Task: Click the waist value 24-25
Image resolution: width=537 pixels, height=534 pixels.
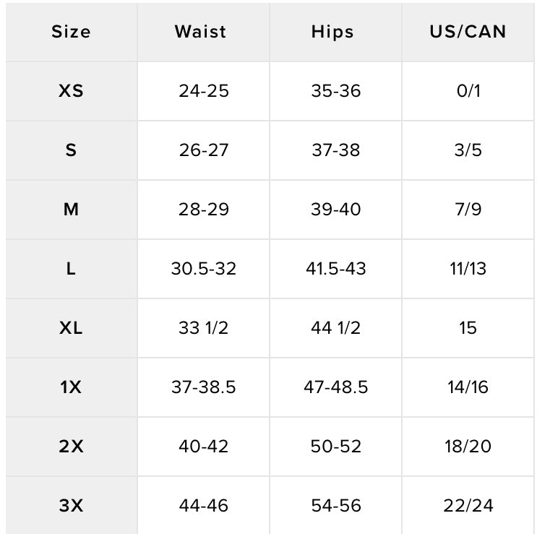Action: [203, 92]
